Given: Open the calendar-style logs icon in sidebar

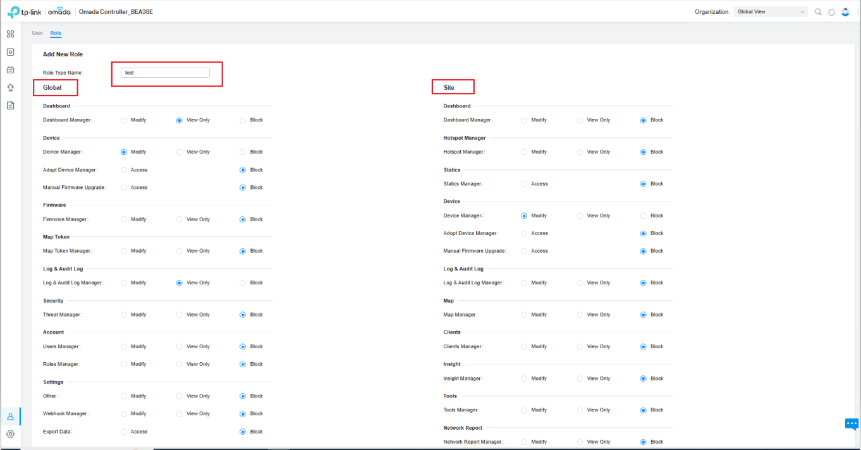Looking at the screenshot, I should (10, 70).
